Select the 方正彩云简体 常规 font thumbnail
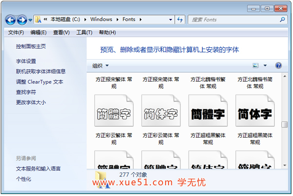The height and width of the screenshot is (196, 293). (x=161, y=111)
